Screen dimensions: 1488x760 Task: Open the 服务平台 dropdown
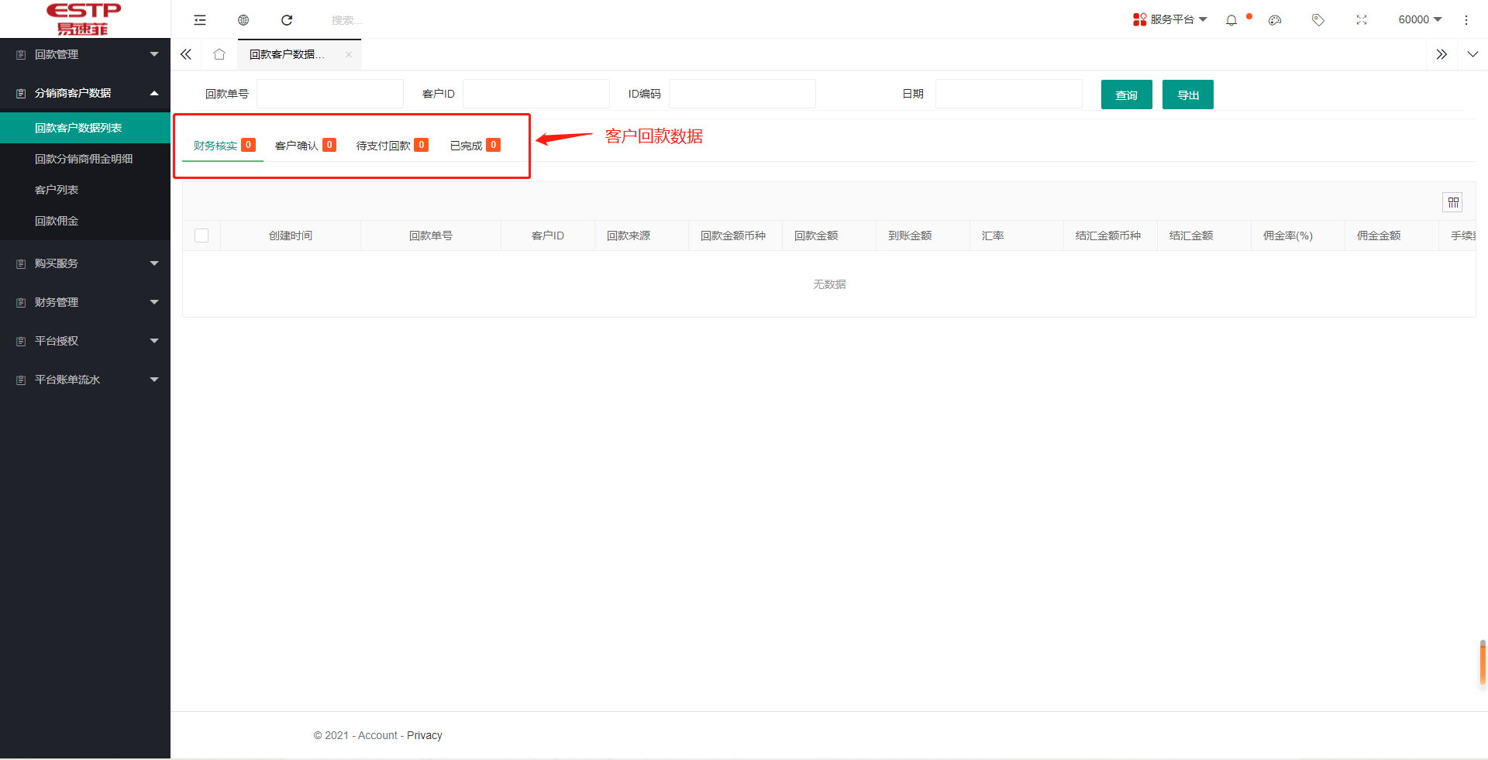tap(1170, 19)
